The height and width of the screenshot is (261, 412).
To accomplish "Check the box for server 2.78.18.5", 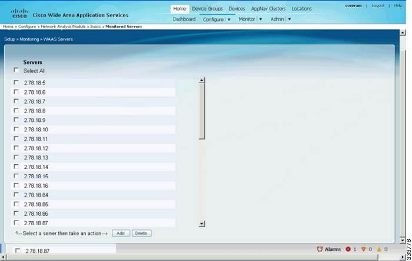I will point(16,83).
